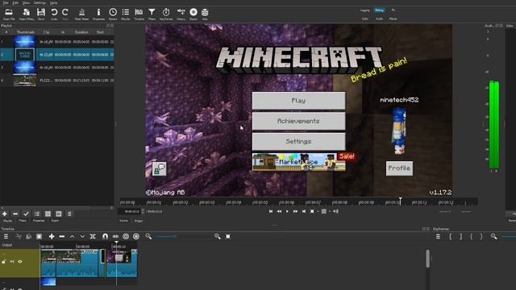Open the volume control button

click(335, 211)
